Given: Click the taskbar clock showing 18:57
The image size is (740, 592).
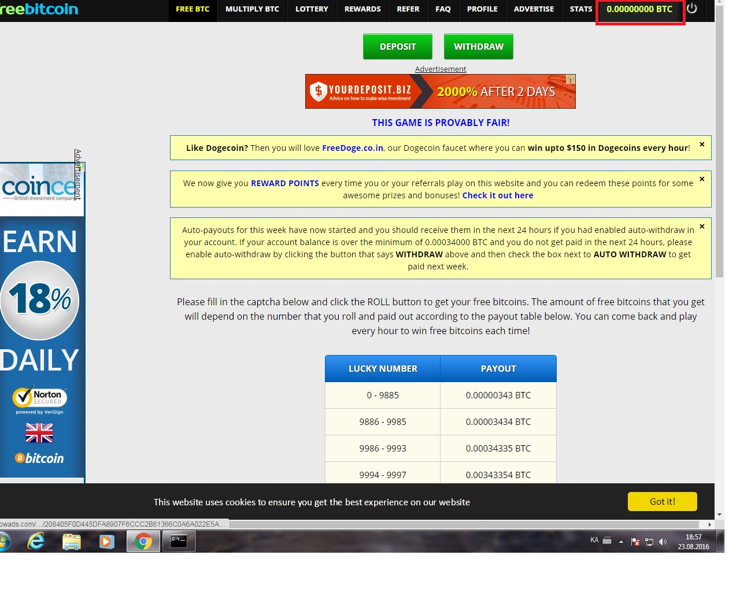Looking at the screenshot, I should point(694,542).
